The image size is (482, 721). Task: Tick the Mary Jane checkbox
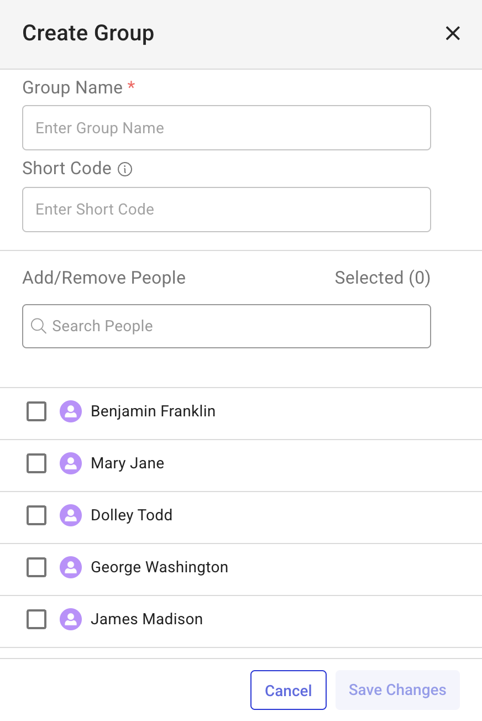[36, 463]
